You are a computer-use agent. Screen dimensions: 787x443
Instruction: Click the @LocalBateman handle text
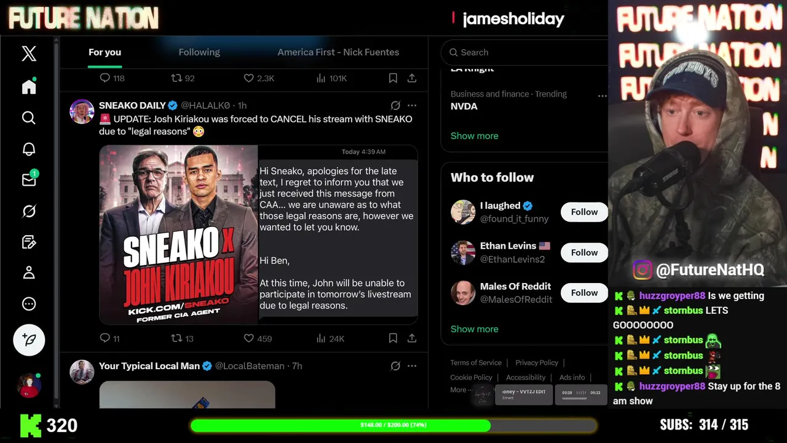click(x=250, y=366)
